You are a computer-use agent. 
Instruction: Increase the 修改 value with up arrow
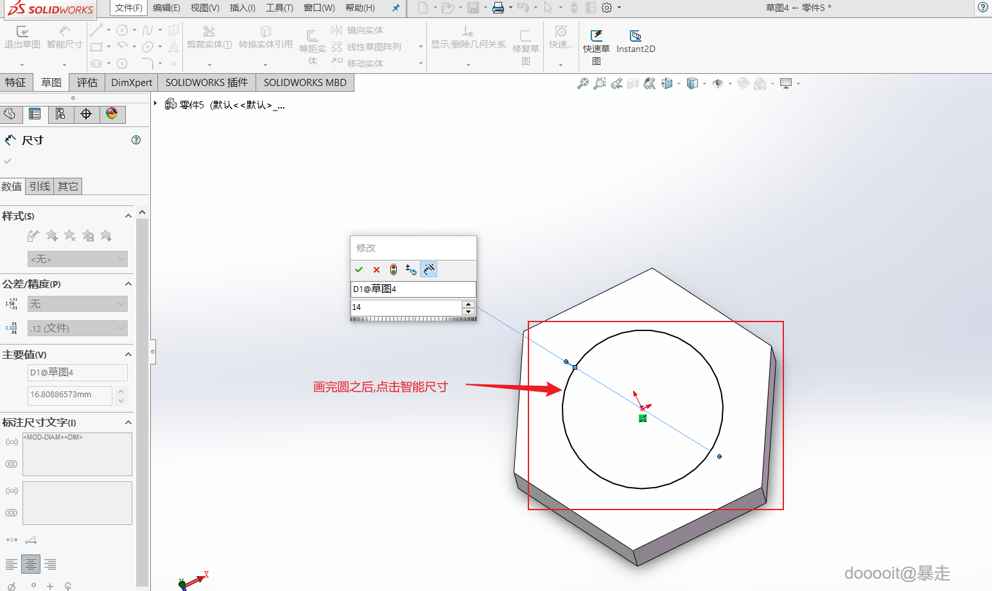(469, 304)
